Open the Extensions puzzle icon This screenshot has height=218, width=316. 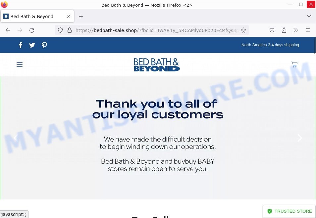click(284, 30)
